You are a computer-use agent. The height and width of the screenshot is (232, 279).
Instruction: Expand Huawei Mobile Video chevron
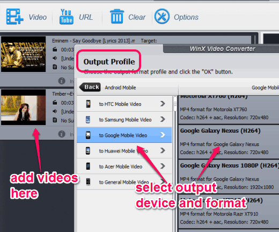(163, 150)
